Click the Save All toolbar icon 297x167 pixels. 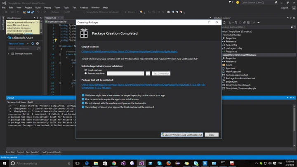(33, 12)
